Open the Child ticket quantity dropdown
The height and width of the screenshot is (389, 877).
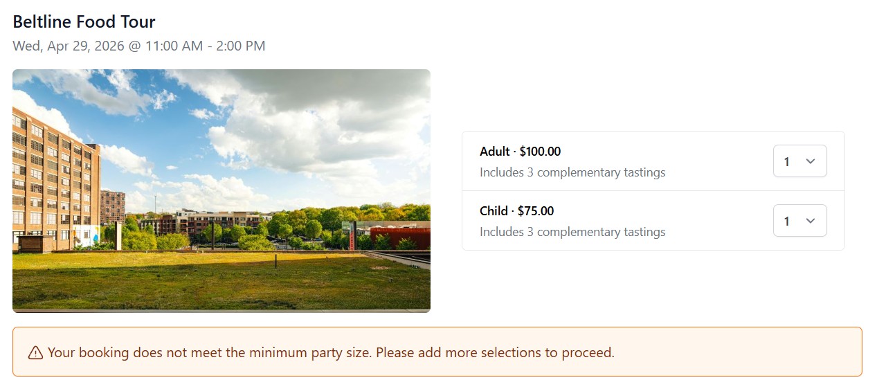pos(799,221)
